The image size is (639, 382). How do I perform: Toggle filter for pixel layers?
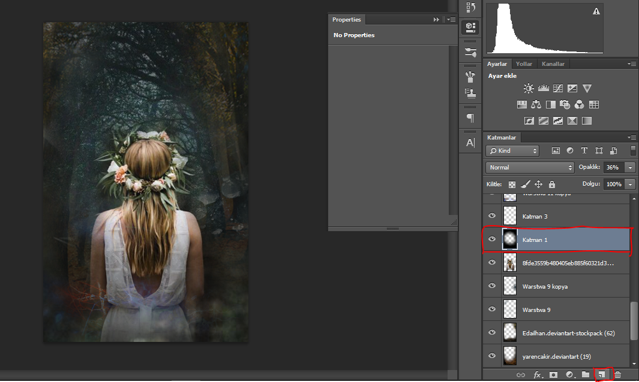click(556, 150)
